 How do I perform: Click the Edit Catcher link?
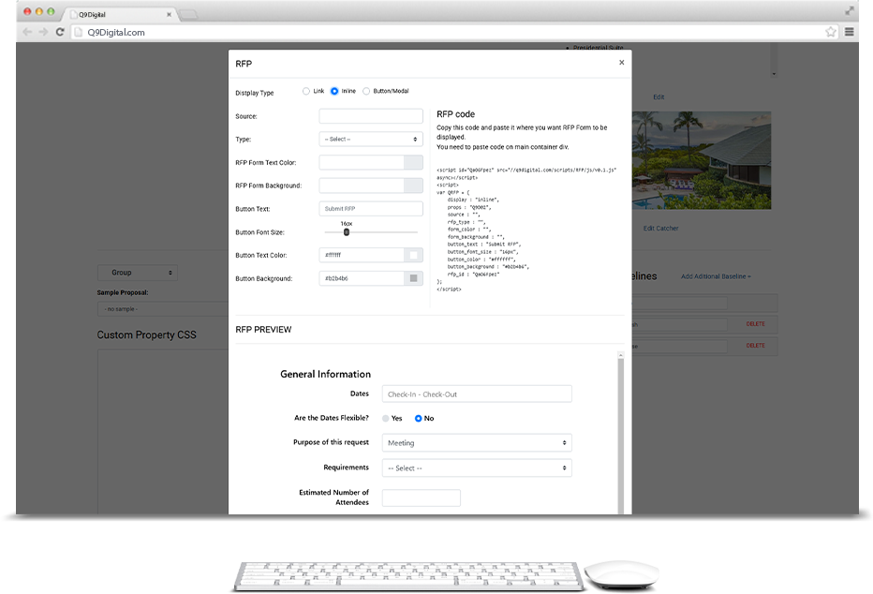click(661, 229)
